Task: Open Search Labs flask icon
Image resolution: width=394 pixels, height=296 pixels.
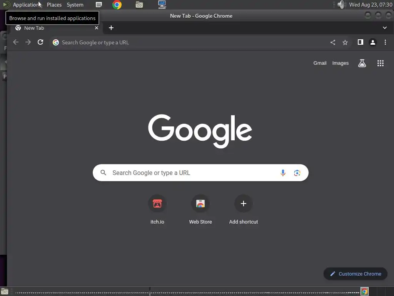Action: pos(362,63)
